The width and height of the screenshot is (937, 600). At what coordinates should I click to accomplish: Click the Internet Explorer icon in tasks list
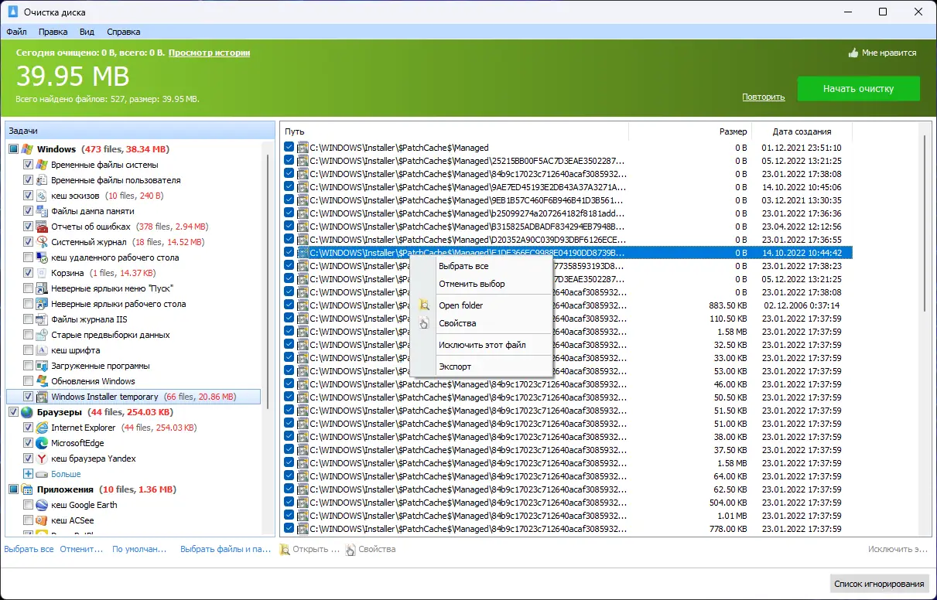[x=43, y=428]
